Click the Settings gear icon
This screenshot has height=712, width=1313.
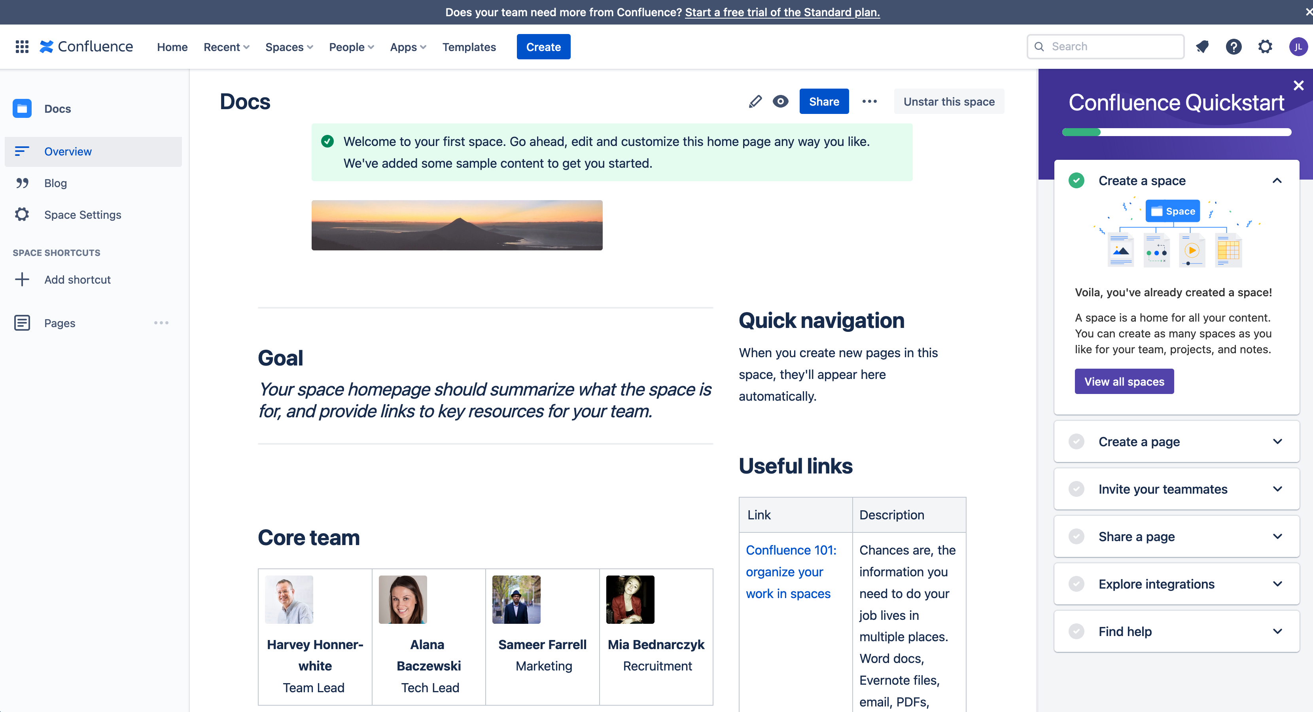pyautogui.click(x=1265, y=46)
